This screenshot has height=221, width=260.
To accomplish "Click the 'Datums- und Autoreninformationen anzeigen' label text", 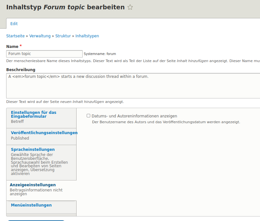I will pyautogui.click(x=134, y=116).
